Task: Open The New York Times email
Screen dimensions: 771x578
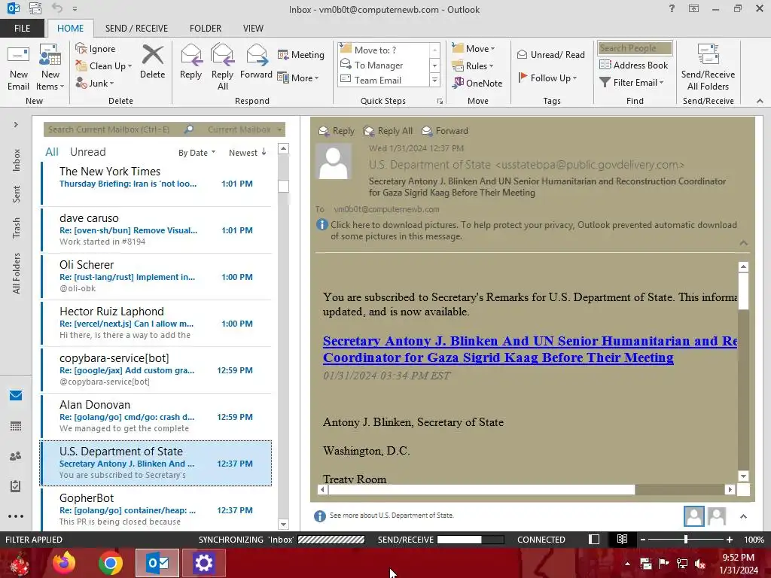Action: coord(156,183)
